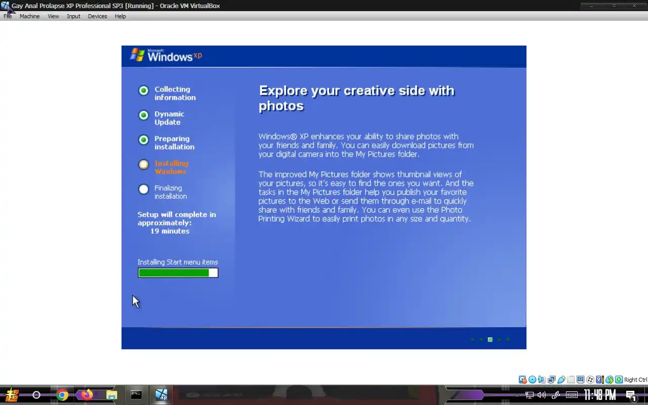This screenshot has height=405, width=648.
Task: Open the notification action center icon
Action: (631, 395)
